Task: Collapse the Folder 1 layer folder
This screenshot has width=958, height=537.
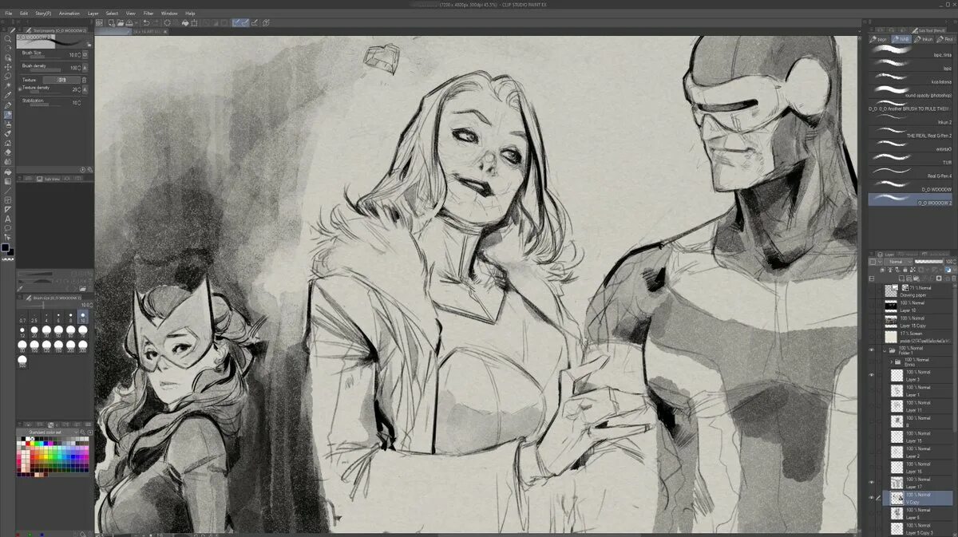Action: [885, 351]
